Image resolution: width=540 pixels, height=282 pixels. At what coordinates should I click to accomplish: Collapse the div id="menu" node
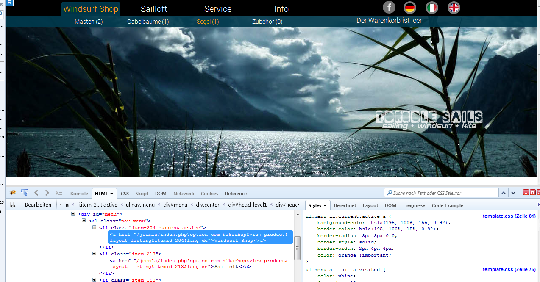coord(73,214)
